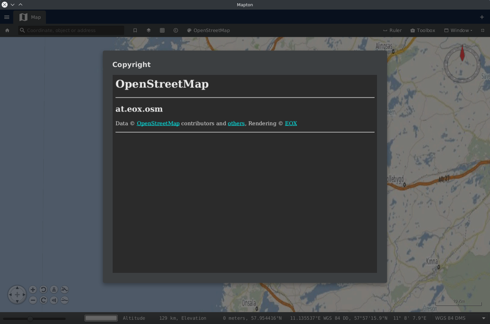Click the down chevron in title bar
The height and width of the screenshot is (324, 490).
click(x=13, y=5)
